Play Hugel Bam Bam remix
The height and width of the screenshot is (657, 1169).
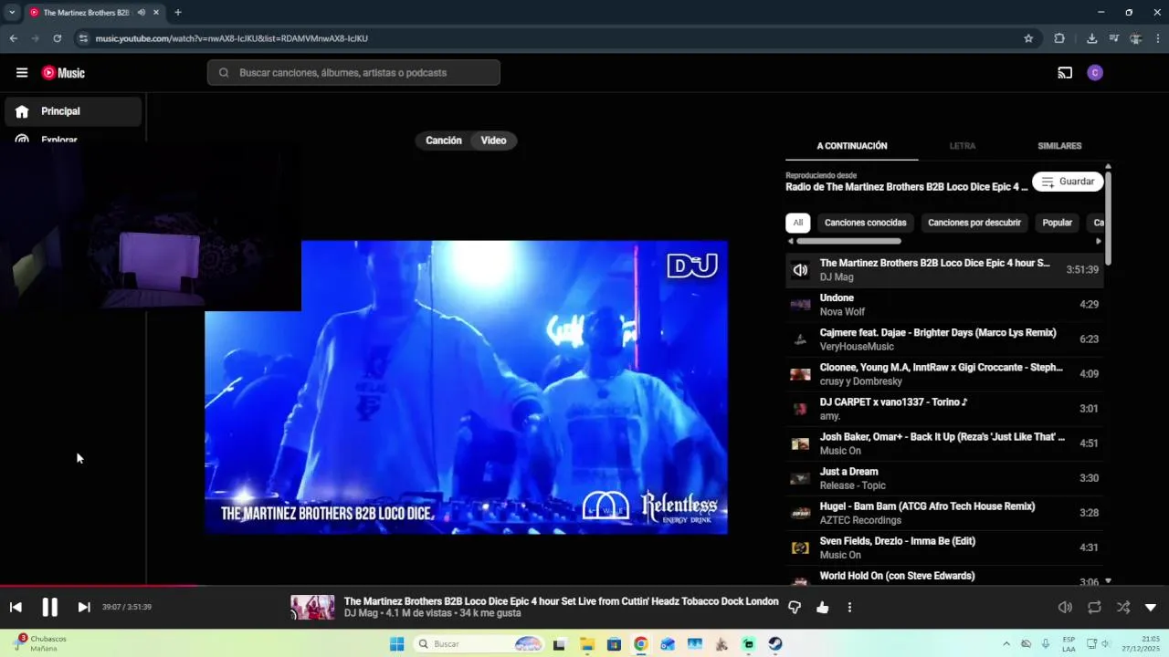[944, 513]
